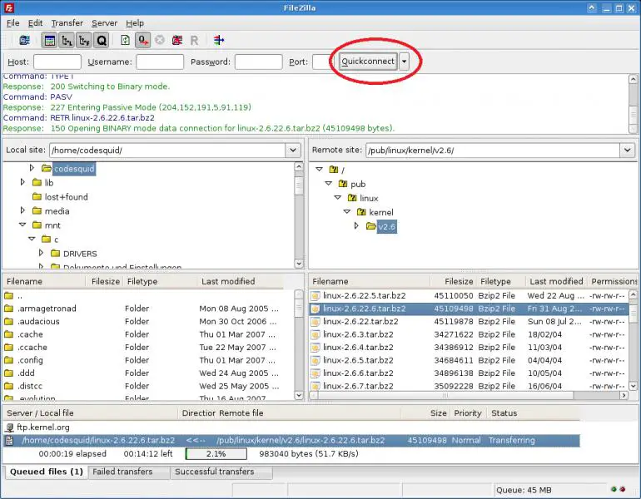Screen dimensions: 641x499
Task: Open the File menu
Action: [13, 23]
